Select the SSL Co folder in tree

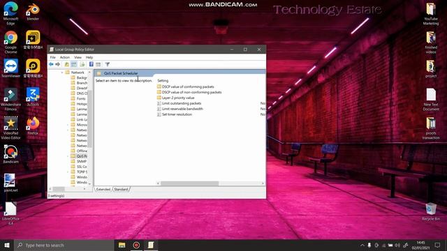point(79,167)
